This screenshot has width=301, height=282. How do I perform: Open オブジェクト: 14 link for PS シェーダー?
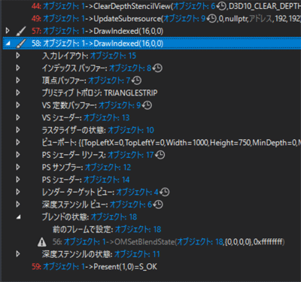point(106,180)
